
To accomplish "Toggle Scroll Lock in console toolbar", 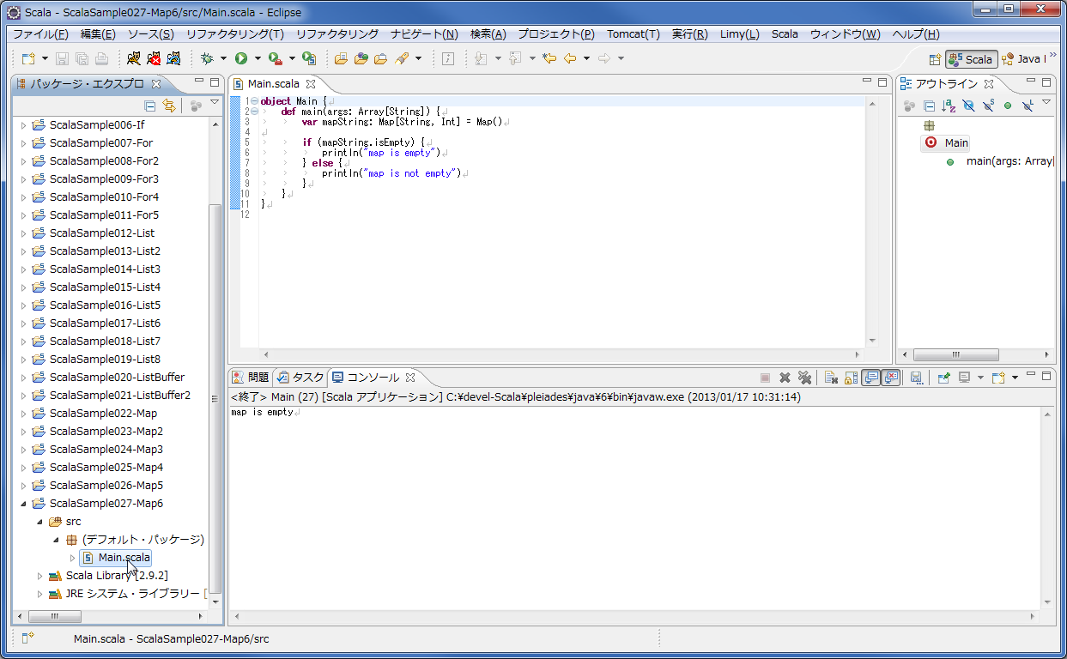I will click(x=851, y=378).
